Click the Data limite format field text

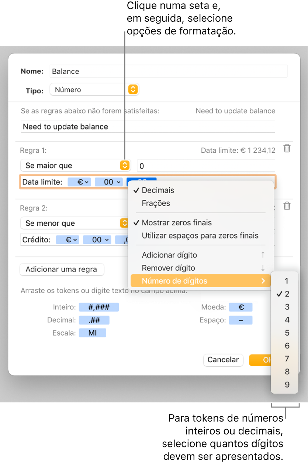pos(42,182)
